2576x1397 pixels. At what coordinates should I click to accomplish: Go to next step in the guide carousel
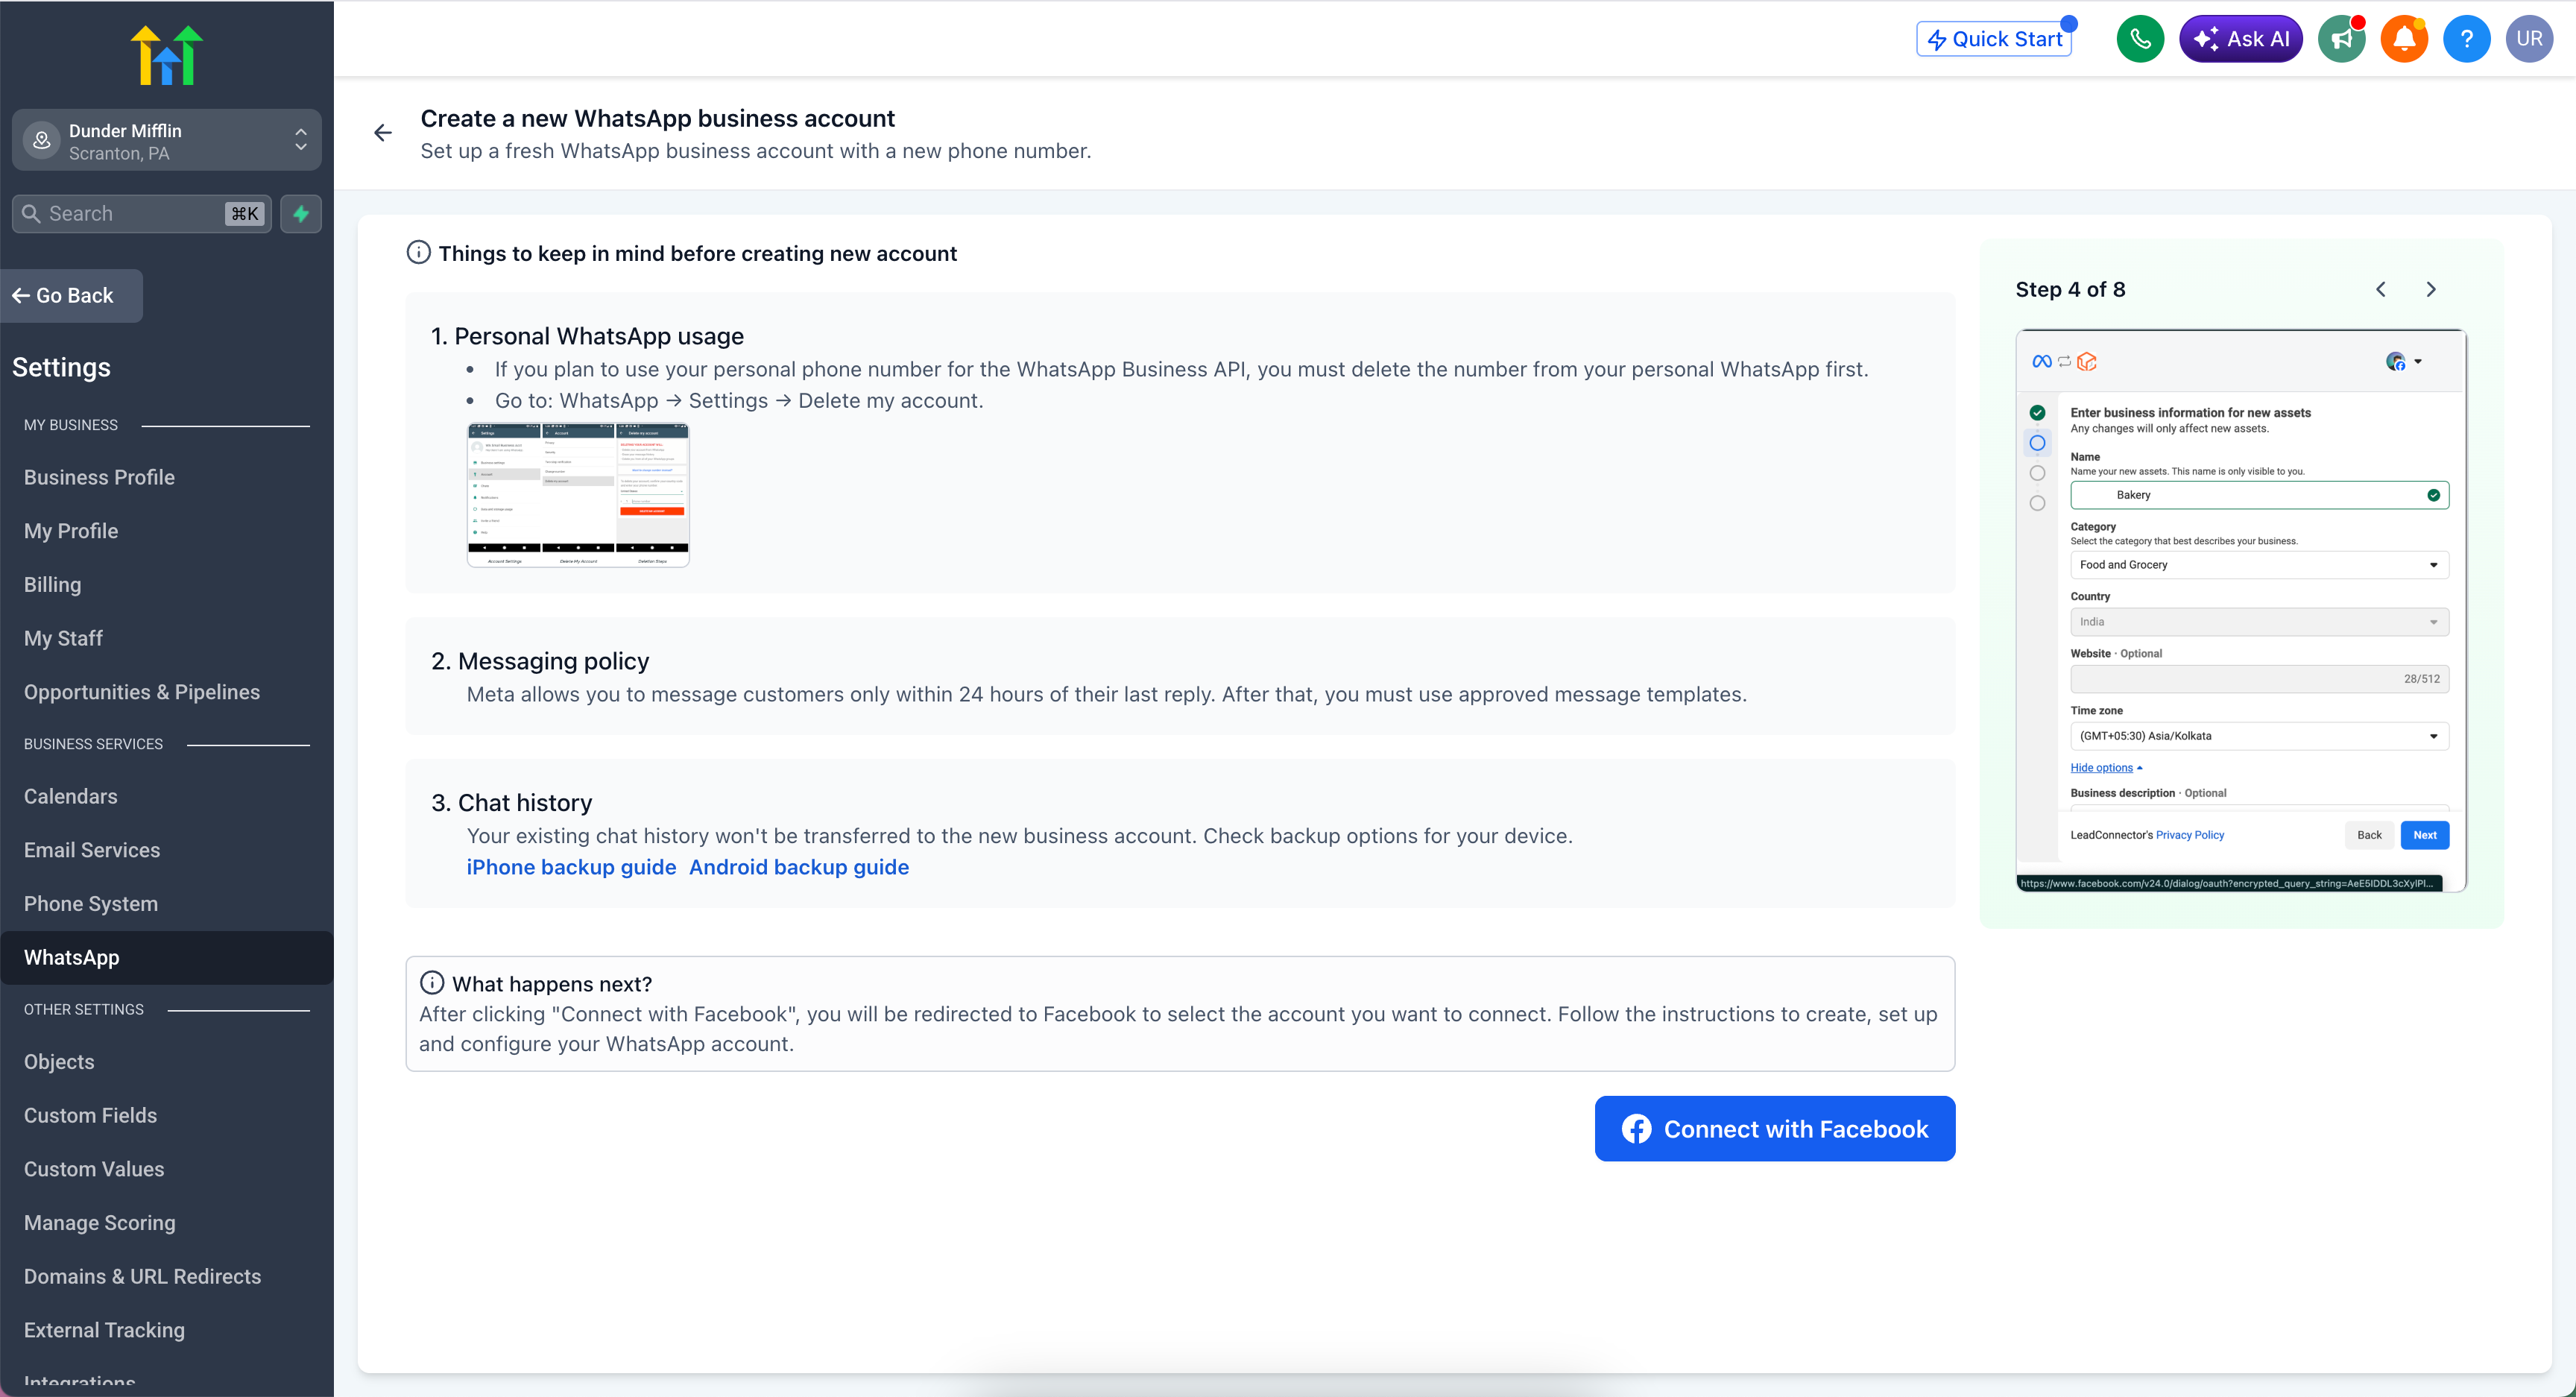[2431, 289]
